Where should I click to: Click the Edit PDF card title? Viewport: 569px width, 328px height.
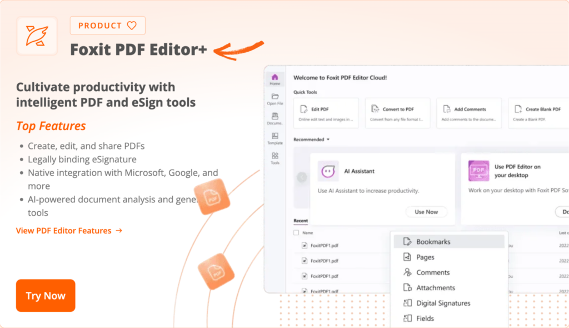tap(320, 109)
